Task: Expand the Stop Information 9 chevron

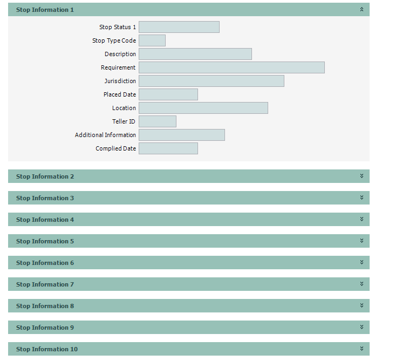Action: coord(362,328)
